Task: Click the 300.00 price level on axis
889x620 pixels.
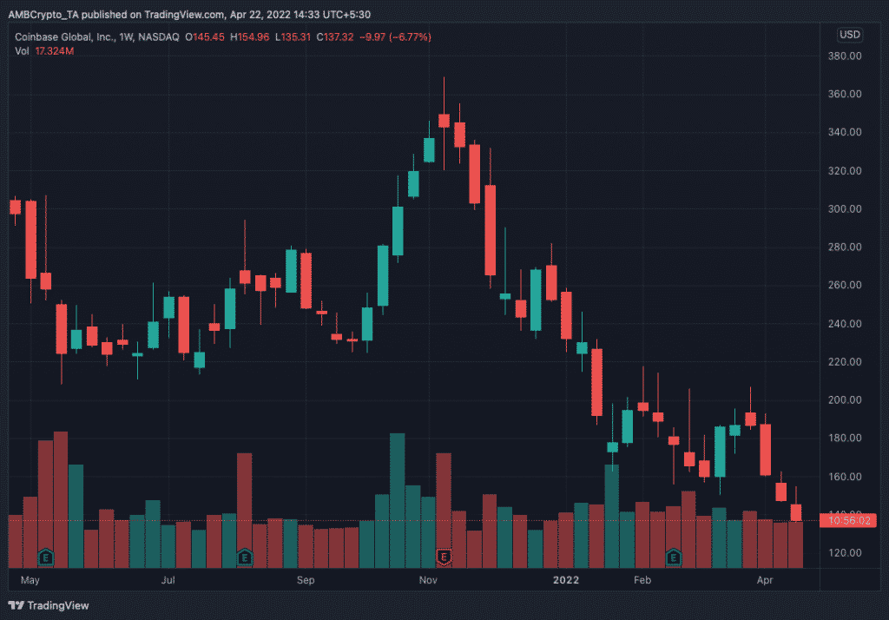Action: click(845, 208)
